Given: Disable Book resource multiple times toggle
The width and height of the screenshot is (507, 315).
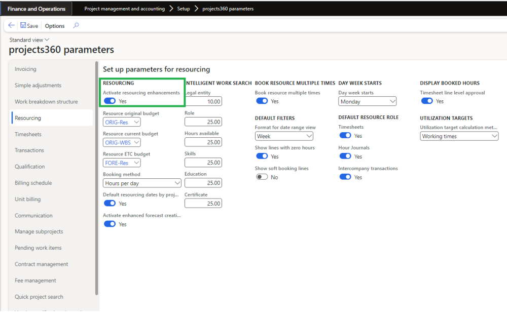Looking at the screenshot, I should (x=262, y=101).
